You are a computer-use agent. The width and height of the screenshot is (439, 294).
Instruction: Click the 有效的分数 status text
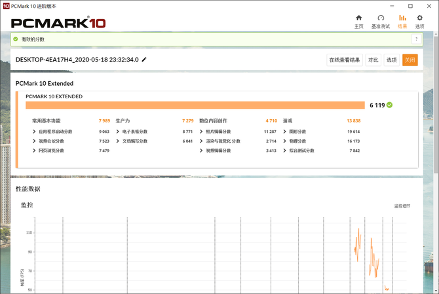tap(33, 39)
